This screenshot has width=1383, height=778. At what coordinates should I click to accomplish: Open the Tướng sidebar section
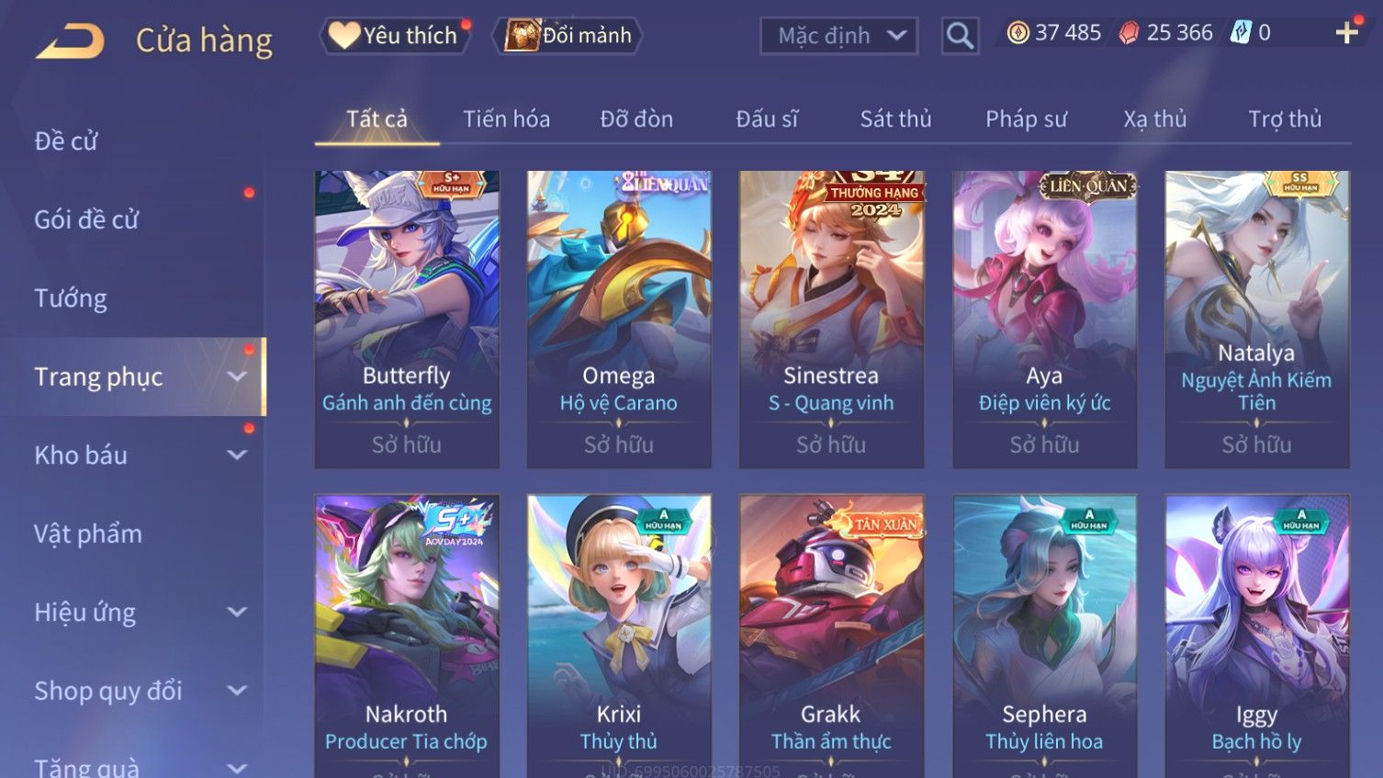click(71, 299)
